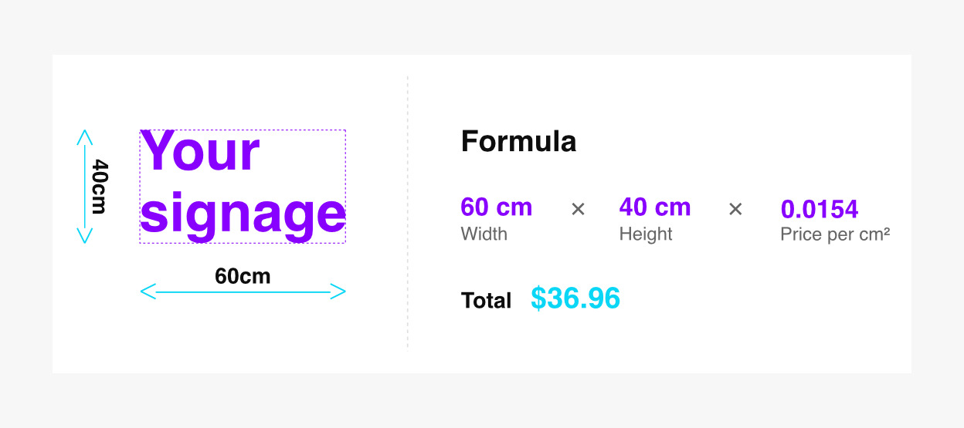
Task: Click the word "signage" in the preview
Action: pyautogui.click(x=243, y=213)
